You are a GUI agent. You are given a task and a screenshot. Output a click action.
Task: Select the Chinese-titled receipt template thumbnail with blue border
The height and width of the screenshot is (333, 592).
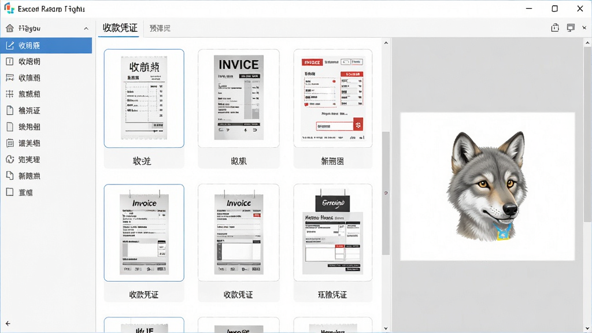tap(144, 98)
